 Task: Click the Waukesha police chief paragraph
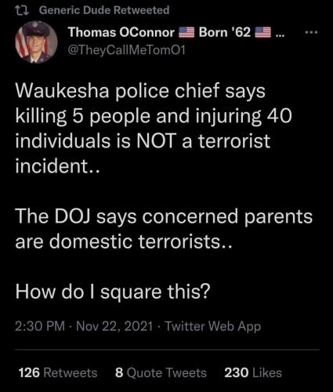[x=154, y=129]
